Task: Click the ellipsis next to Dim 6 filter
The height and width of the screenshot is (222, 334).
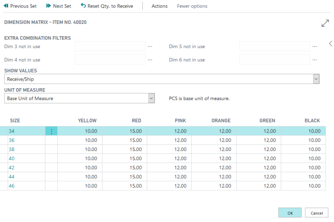Action: [x=314, y=60]
